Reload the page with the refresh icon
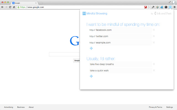 point(10,7)
